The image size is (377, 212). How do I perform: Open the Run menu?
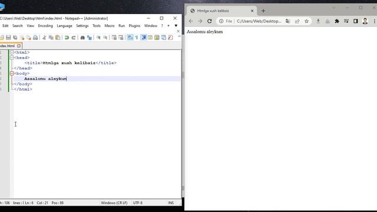(x=122, y=26)
